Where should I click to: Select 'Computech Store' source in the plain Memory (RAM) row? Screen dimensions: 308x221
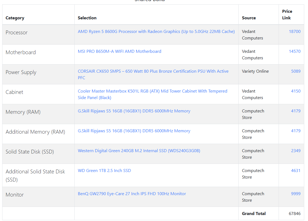tap(253, 114)
